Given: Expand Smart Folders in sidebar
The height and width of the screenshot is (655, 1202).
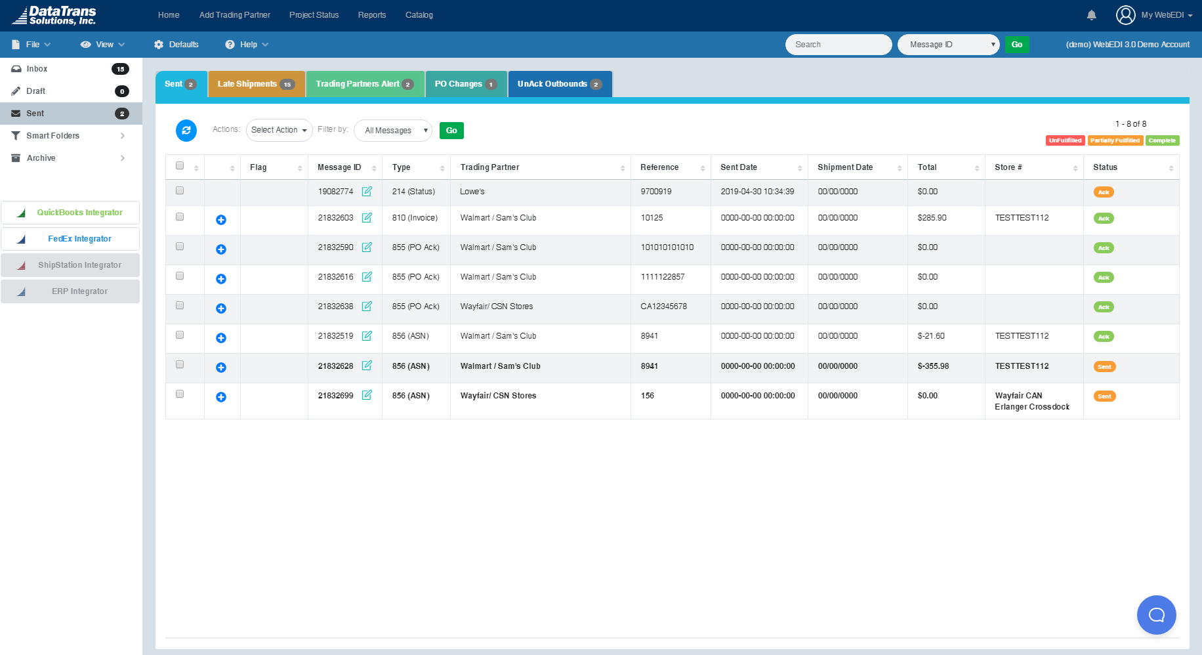Looking at the screenshot, I should pyautogui.click(x=71, y=136).
